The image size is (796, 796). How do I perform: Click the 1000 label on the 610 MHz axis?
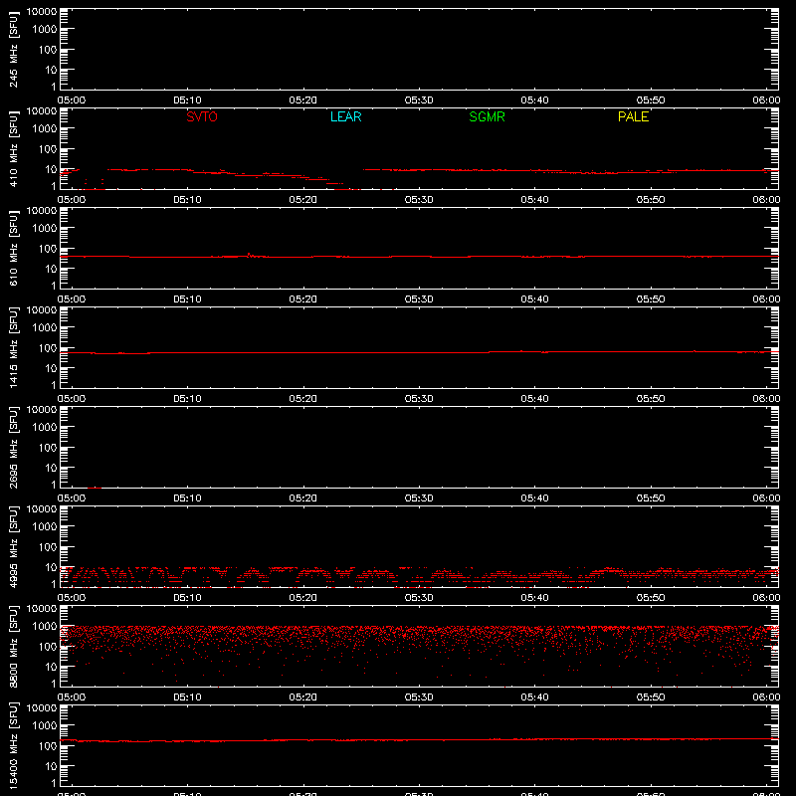[45, 229]
